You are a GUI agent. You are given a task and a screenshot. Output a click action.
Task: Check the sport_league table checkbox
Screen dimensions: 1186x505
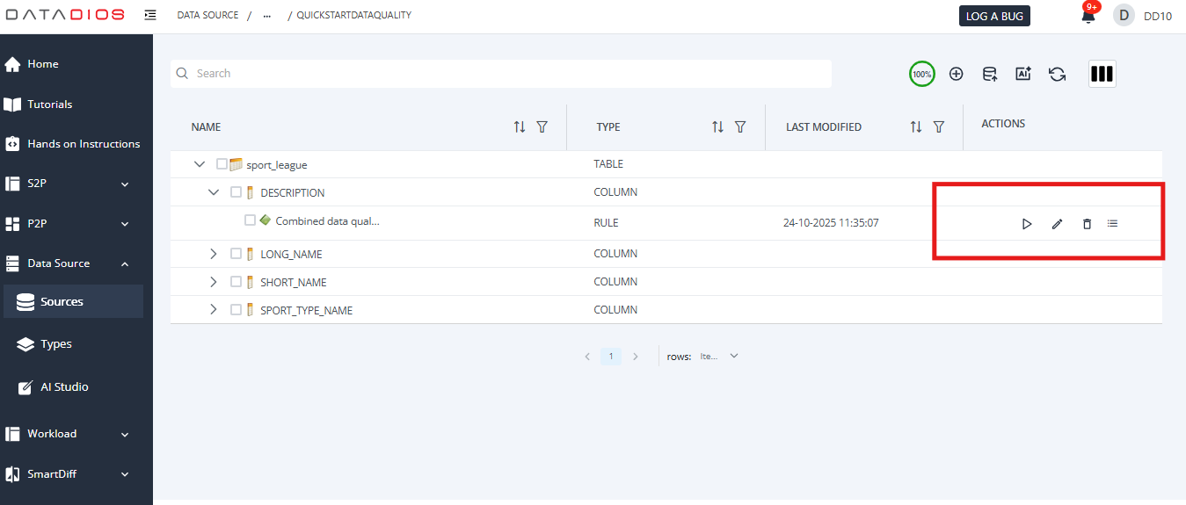(x=222, y=164)
